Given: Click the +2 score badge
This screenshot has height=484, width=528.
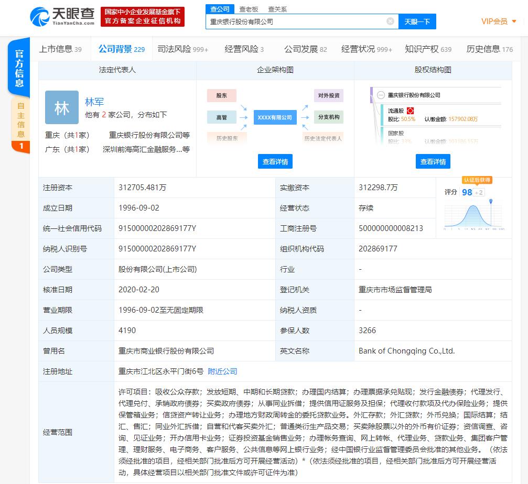Looking at the screenshot, I should (x=479, y=192).
